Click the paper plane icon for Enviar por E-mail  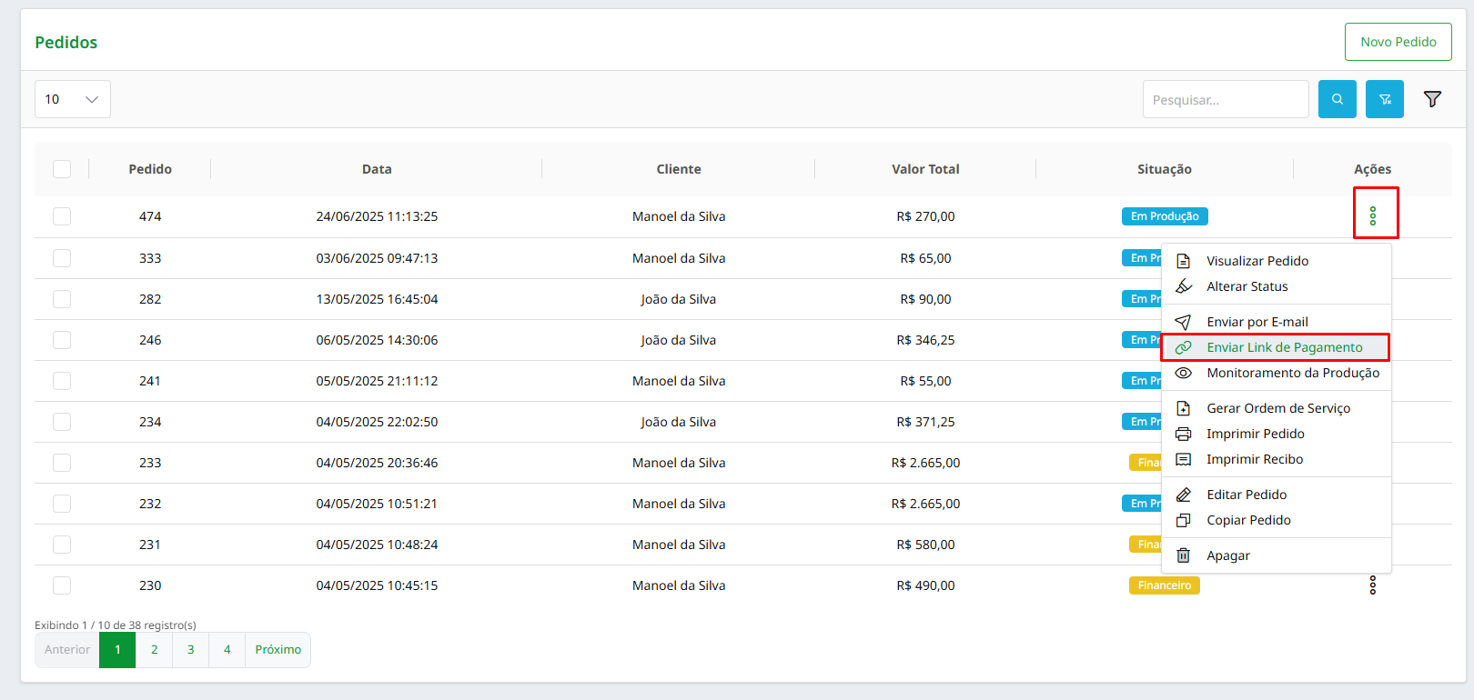(x=1183, y=322)
